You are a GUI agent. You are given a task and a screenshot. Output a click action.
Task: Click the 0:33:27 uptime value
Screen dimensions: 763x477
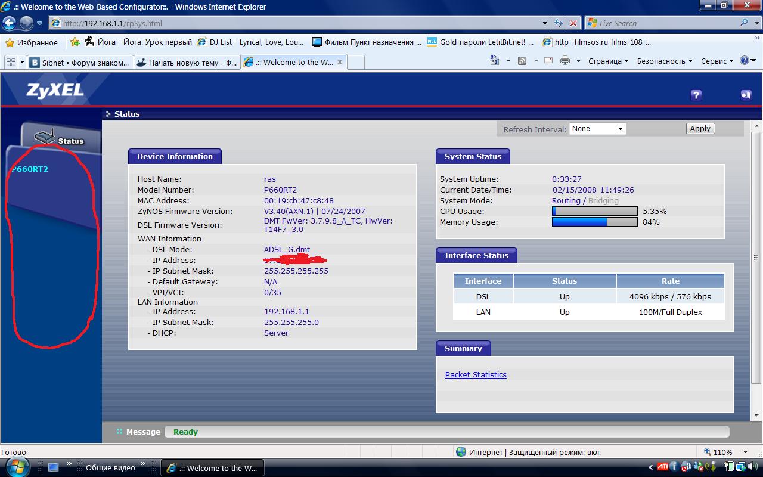[567, 179]
